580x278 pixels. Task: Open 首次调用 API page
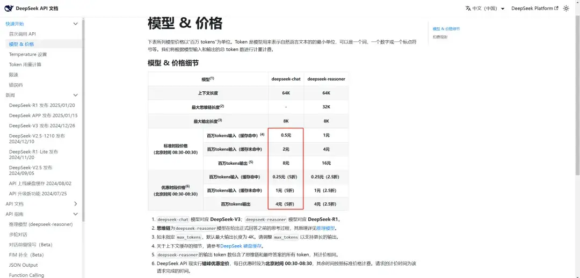pos(22,34)
